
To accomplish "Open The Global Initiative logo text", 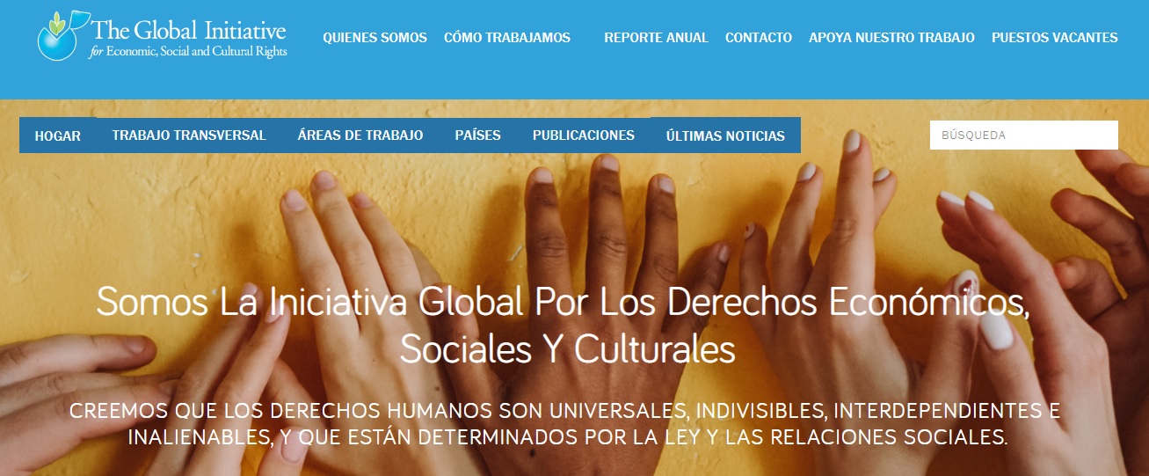I will pyautogui.click(x=189, y=31).
